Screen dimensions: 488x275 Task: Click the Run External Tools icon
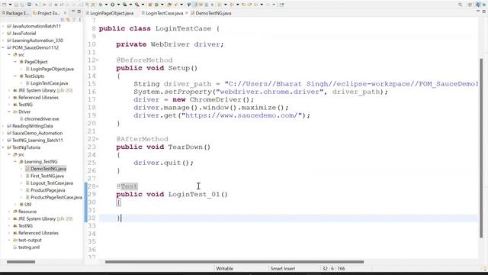point(136,5)
